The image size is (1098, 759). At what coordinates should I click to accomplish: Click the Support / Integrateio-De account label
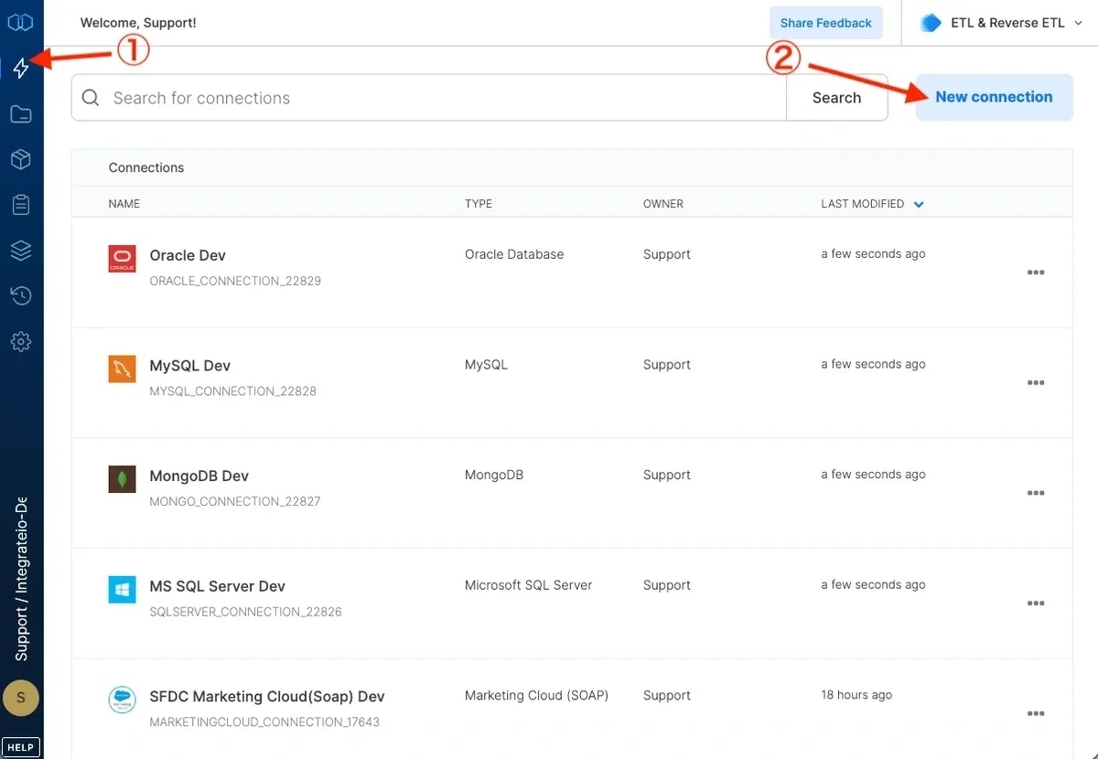21,579
